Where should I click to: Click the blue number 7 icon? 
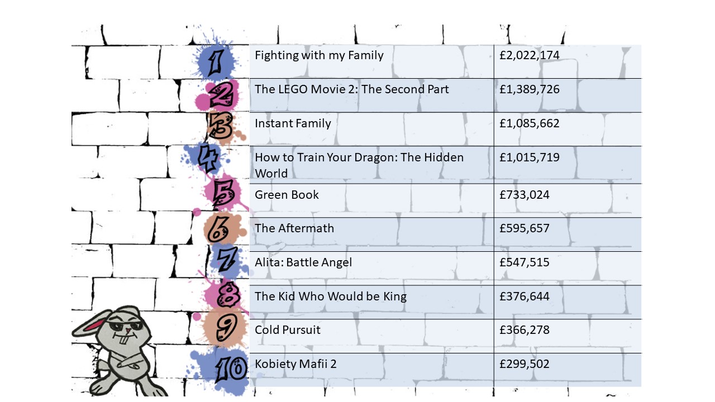pos(227,260)
